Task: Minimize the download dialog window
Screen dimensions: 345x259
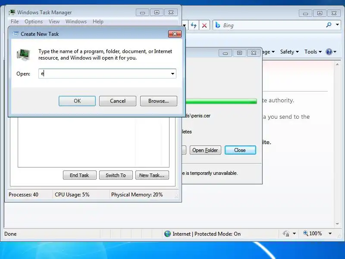Action: (225, 53)
